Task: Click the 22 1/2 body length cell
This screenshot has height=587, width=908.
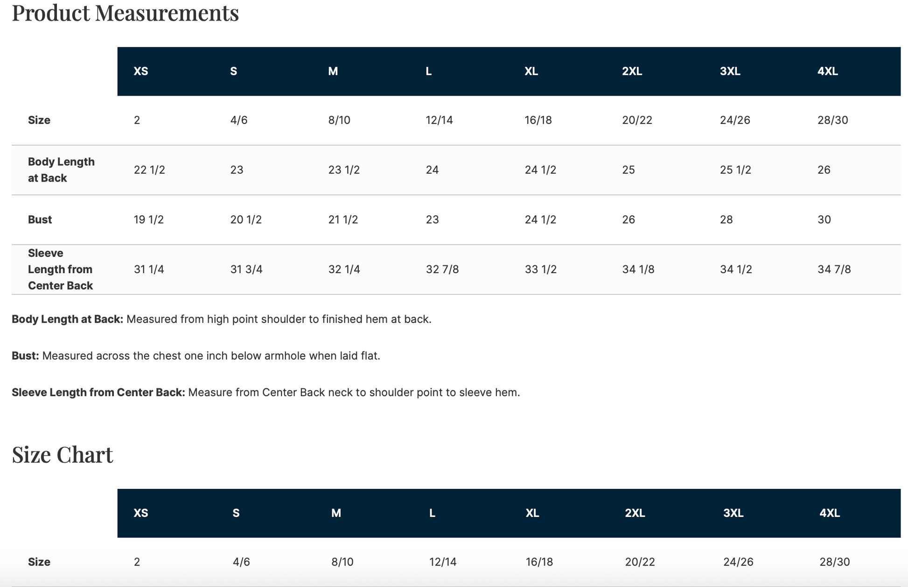Action: (149, 170)
